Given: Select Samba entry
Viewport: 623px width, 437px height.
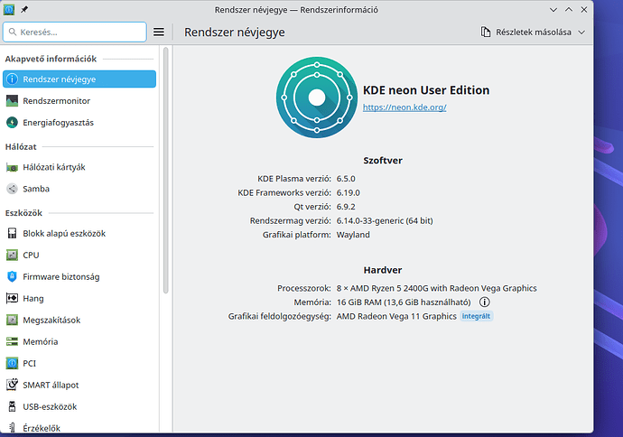Looking at the screenshot, I should [x=79, y=189].
